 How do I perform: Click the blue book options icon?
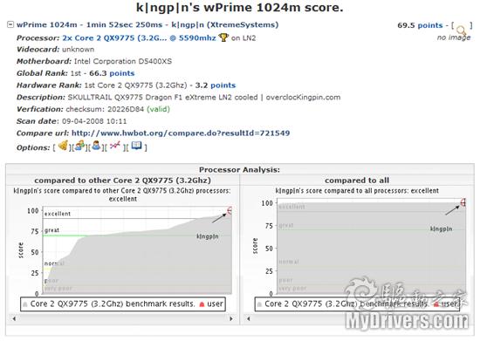tap(136, 146)
